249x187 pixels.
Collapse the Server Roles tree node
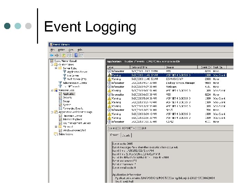(56, 68)
